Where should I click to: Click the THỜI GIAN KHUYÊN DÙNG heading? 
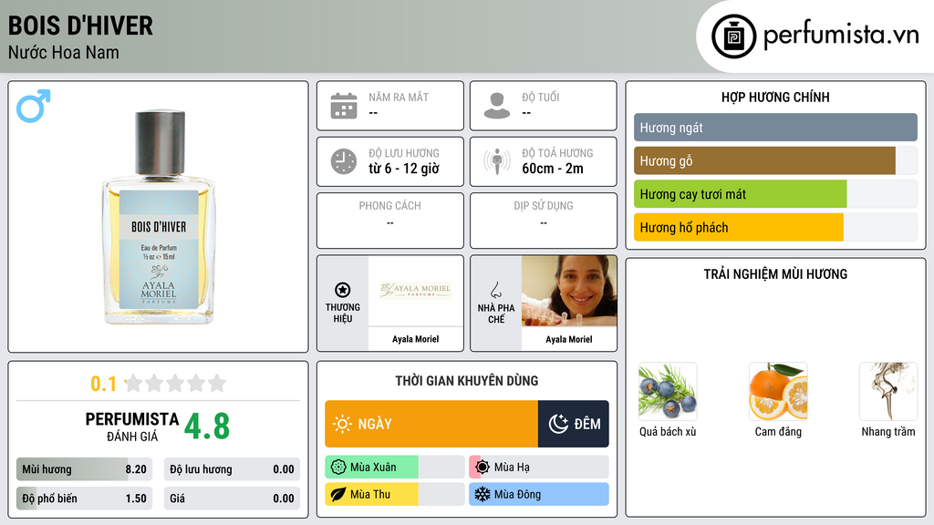pos(467,380)
